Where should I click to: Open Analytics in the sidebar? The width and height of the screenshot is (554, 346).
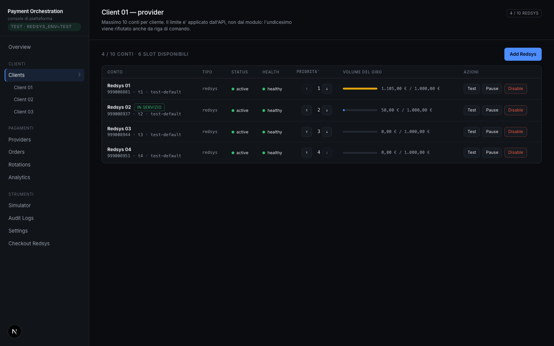pyautogui.click(x=44, y=177)
